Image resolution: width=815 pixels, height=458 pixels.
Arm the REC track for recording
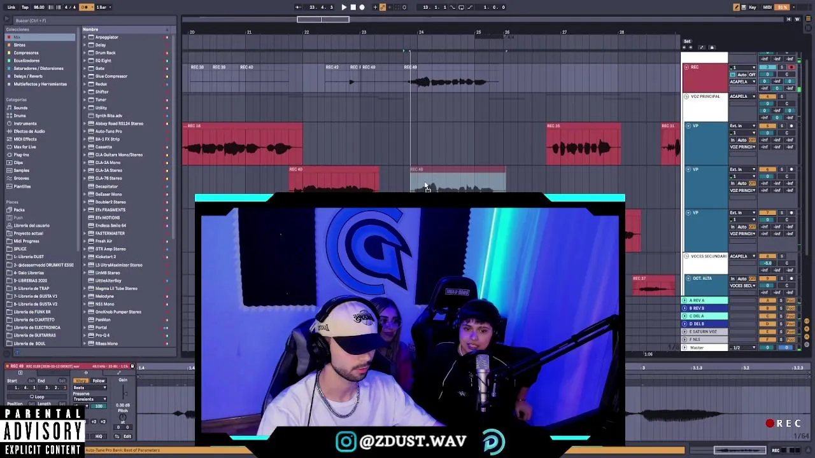(x=791, y=67)
